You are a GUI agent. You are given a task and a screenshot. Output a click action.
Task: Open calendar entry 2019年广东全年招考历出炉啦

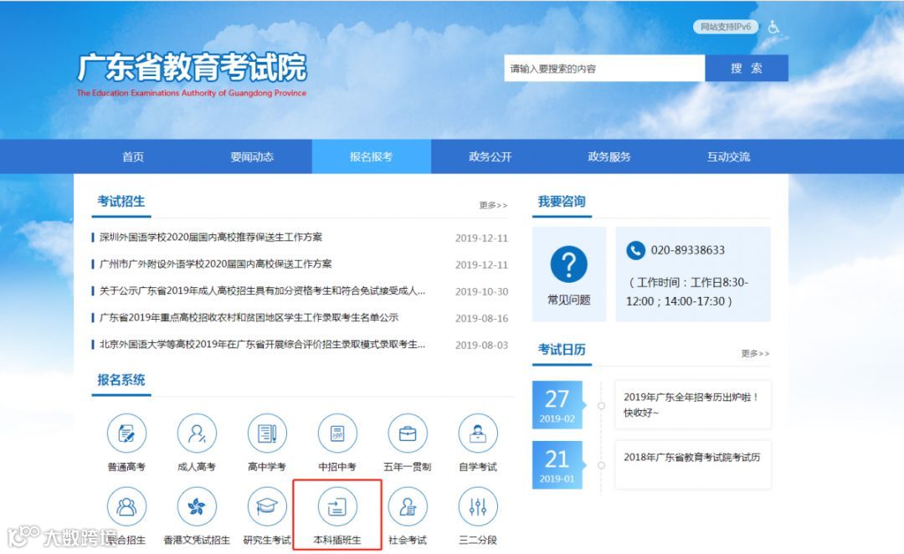pyautogui.click(x=692, y=405)
